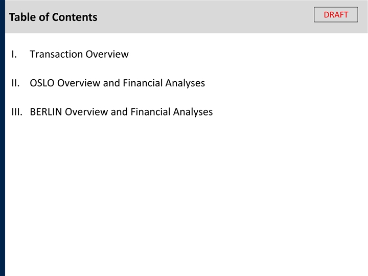Click the word BERLIN
Viewport: 368px width, 276px height.
pos(47,111)
